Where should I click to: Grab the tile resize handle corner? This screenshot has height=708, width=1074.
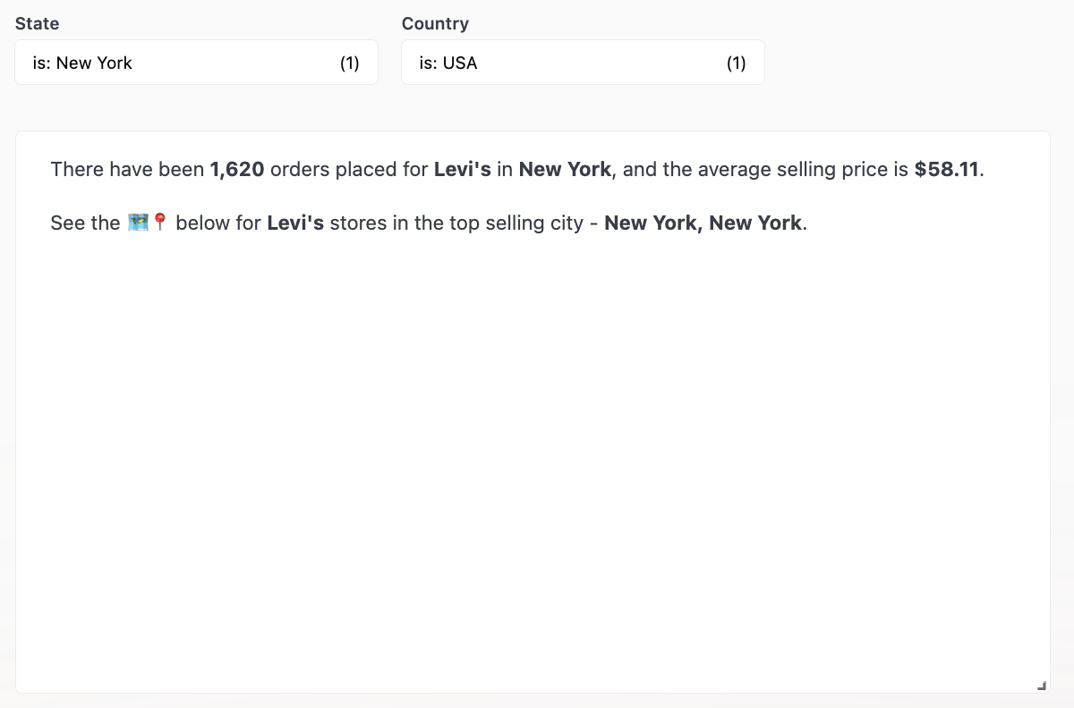pos(1041,685)
